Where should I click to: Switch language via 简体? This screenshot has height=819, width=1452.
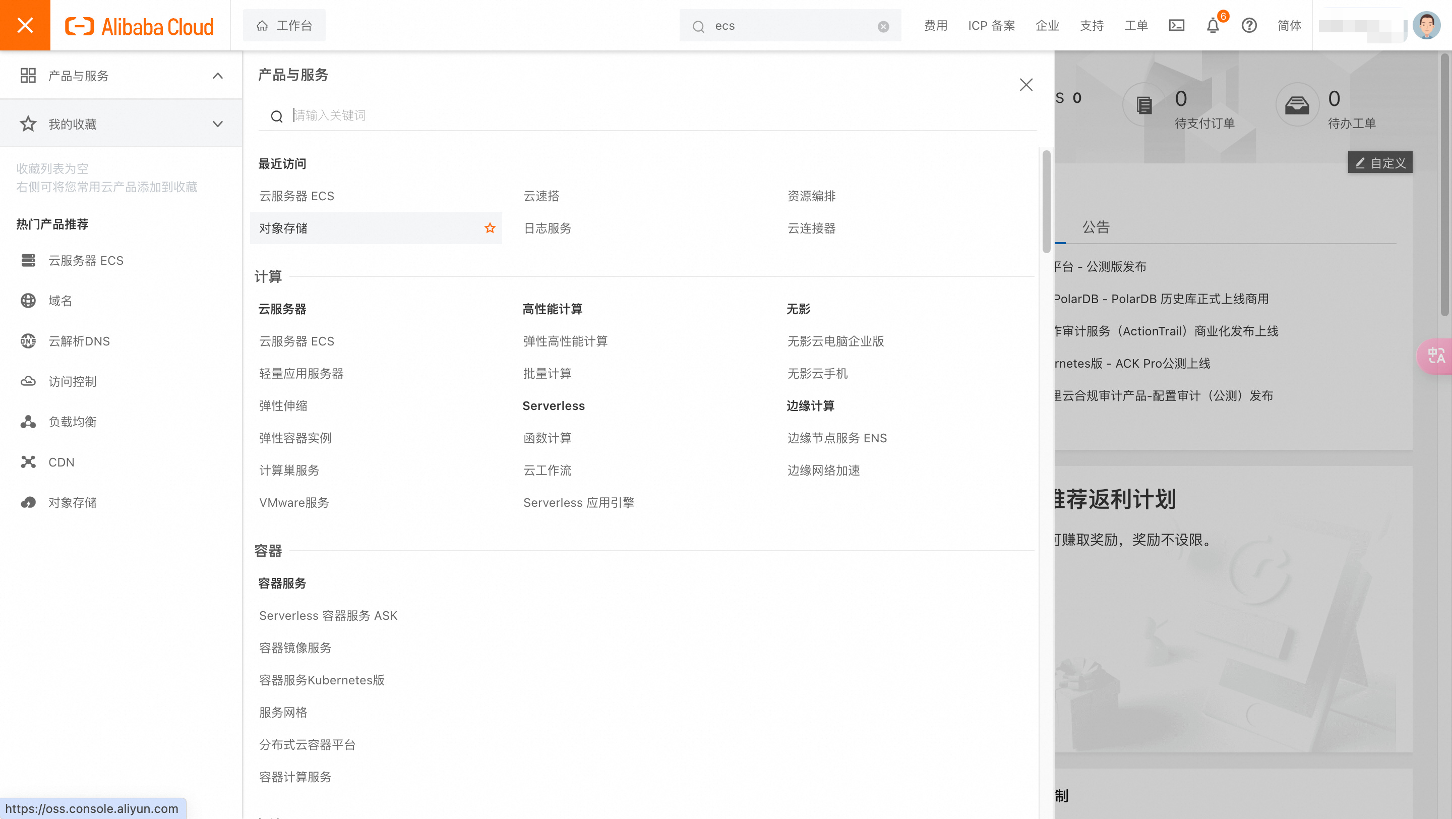[x=1289, y=25]
